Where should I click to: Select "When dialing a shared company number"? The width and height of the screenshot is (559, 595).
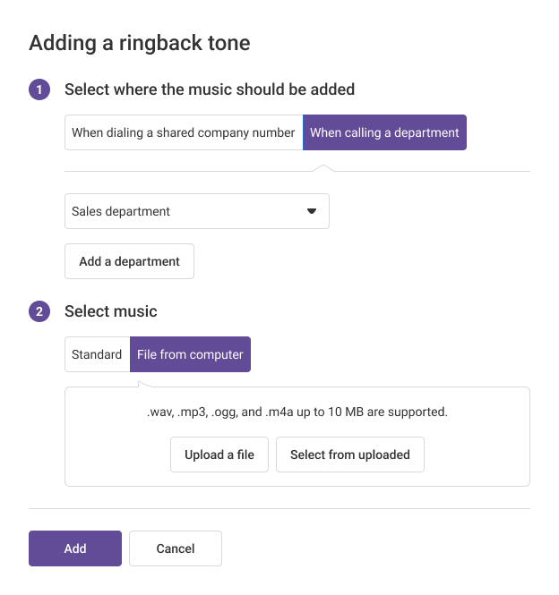tap(184, 132)
